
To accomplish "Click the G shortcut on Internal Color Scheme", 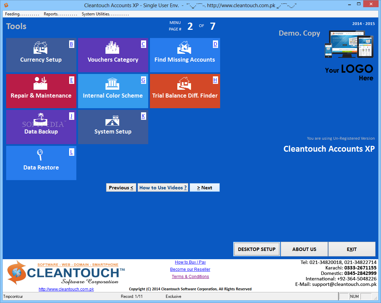I will [x=143, y=80].
